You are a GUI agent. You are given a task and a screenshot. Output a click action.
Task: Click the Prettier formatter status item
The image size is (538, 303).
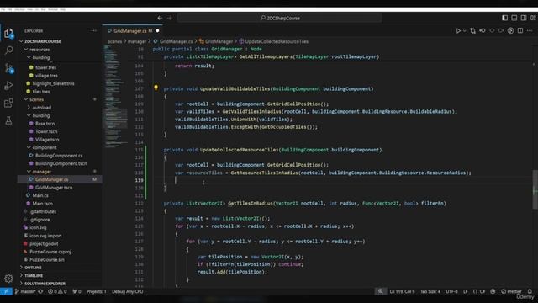pyautogui.click(x=511, y=291)
